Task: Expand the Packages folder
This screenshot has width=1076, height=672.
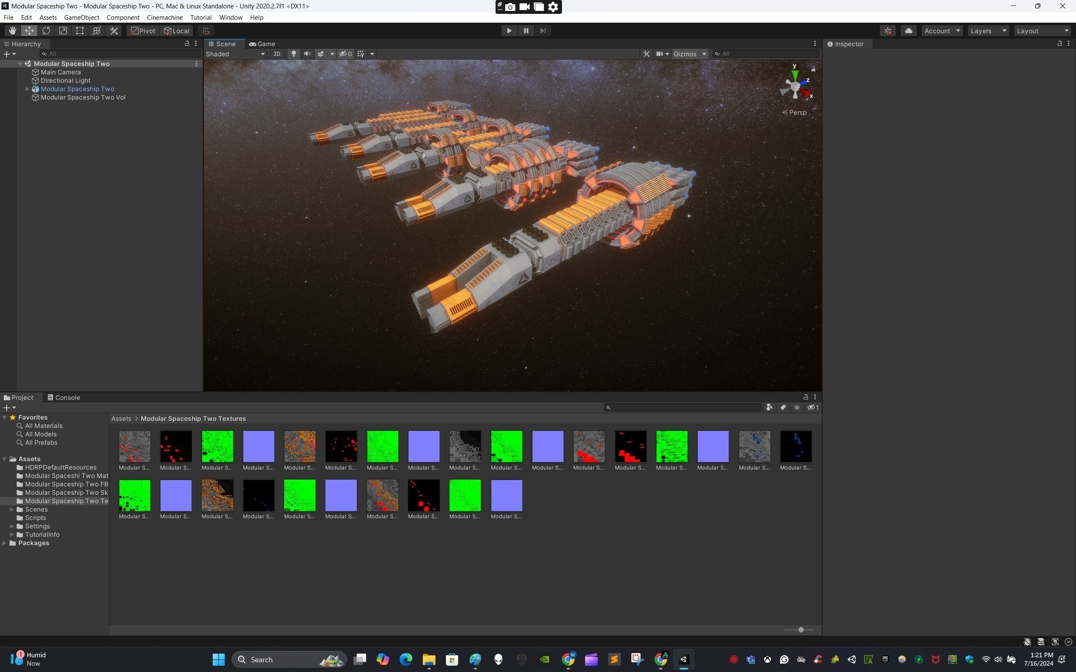Action: [x=5, y=543]
